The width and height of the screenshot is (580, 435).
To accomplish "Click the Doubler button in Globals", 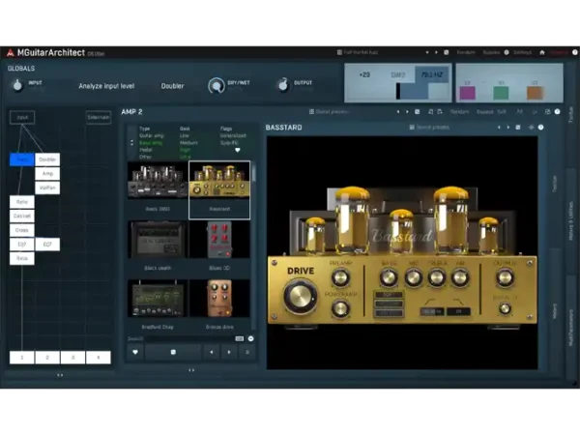I will coord(172,86).
